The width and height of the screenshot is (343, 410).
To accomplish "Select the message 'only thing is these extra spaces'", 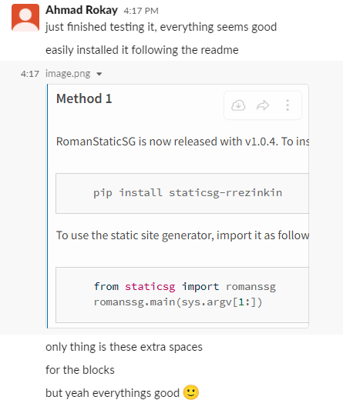I will coord(124,347).
